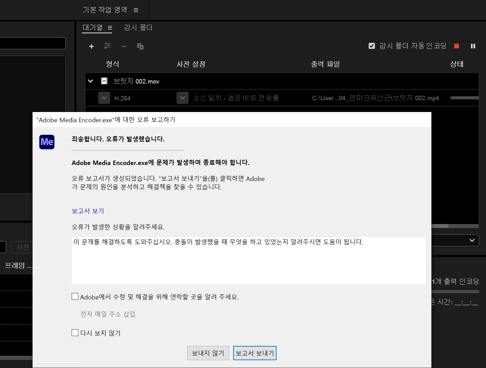The width and height of the screenshot is (486, 368).
Task: Click the filmstrip icon of 브릿지 002.mov
Action: tap(104, 81)
